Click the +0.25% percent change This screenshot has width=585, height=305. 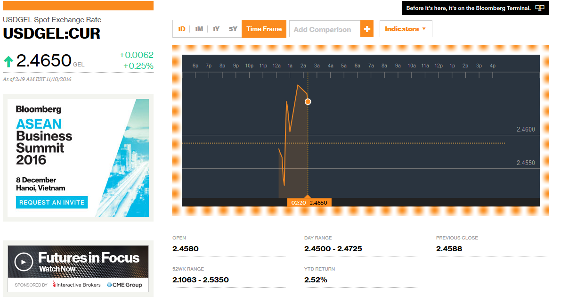tap(138, 66)
